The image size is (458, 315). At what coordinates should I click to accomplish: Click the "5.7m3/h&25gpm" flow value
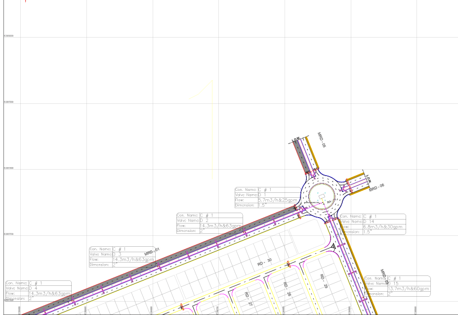pos(278,200)
